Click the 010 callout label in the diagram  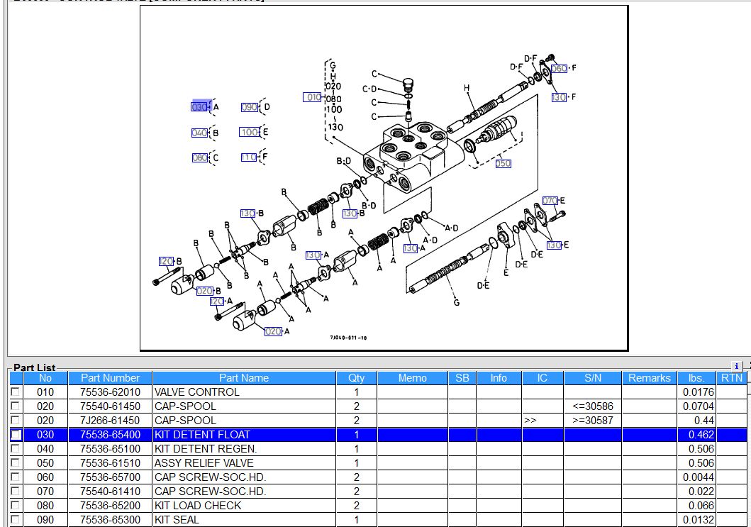click(x=313, y=97)
